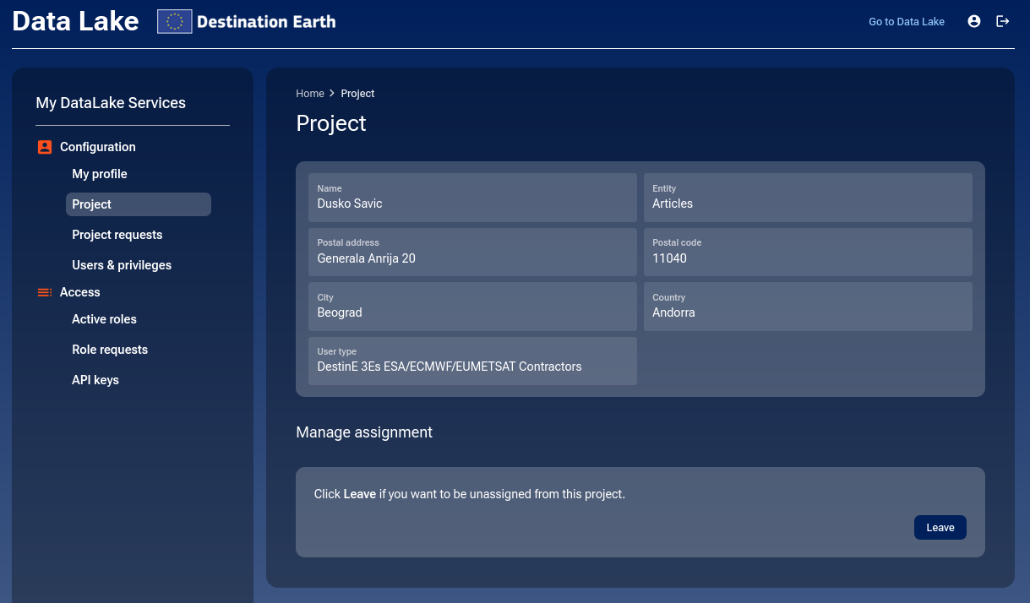The height and width of the screenshot is (603, 1030).
Task: Click the Destination Earth EU flag logo
Action: pos(174,21)
